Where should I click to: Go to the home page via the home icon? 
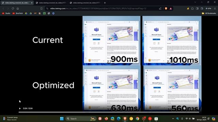(x=18, y=8)
